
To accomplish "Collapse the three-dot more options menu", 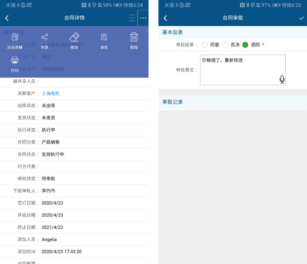I will [143, 18].
